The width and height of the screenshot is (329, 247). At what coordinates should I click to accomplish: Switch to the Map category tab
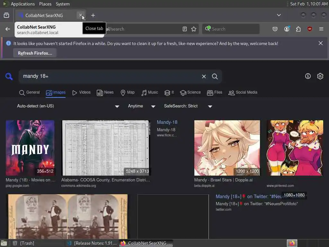point(128,92)
